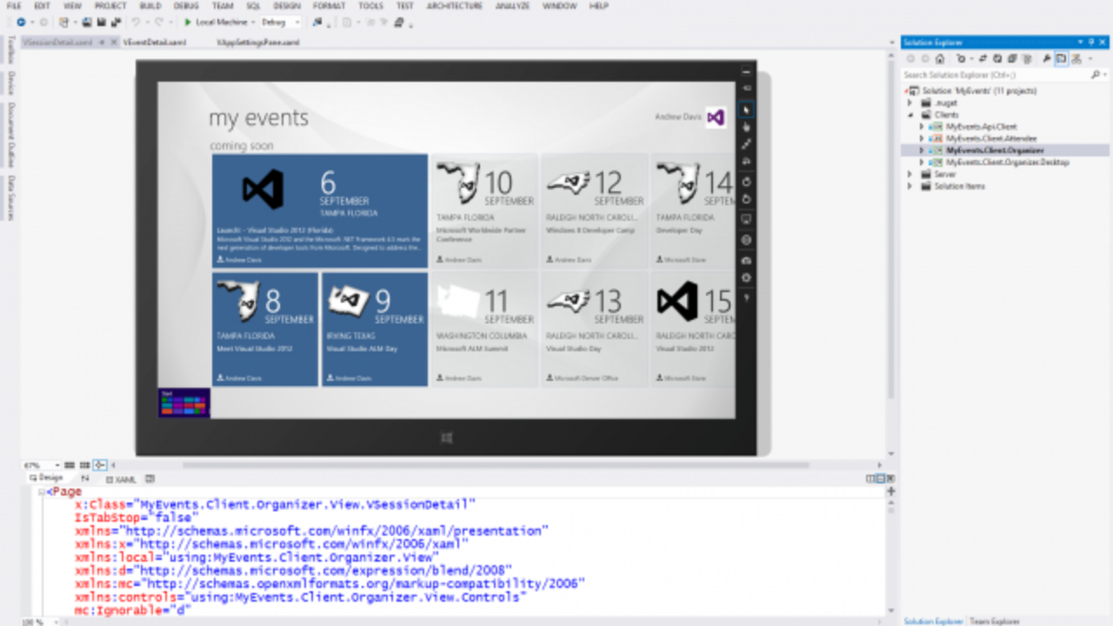Viewport: 1113px width, 626px height.
Task: Open the Debug configuration dropdown
Action: pos(280,22)
